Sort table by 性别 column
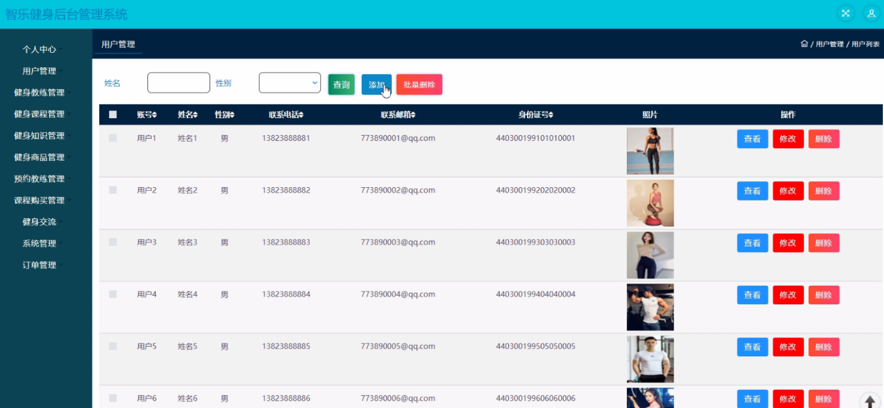 pyautogui.click(x=225, y=115)
